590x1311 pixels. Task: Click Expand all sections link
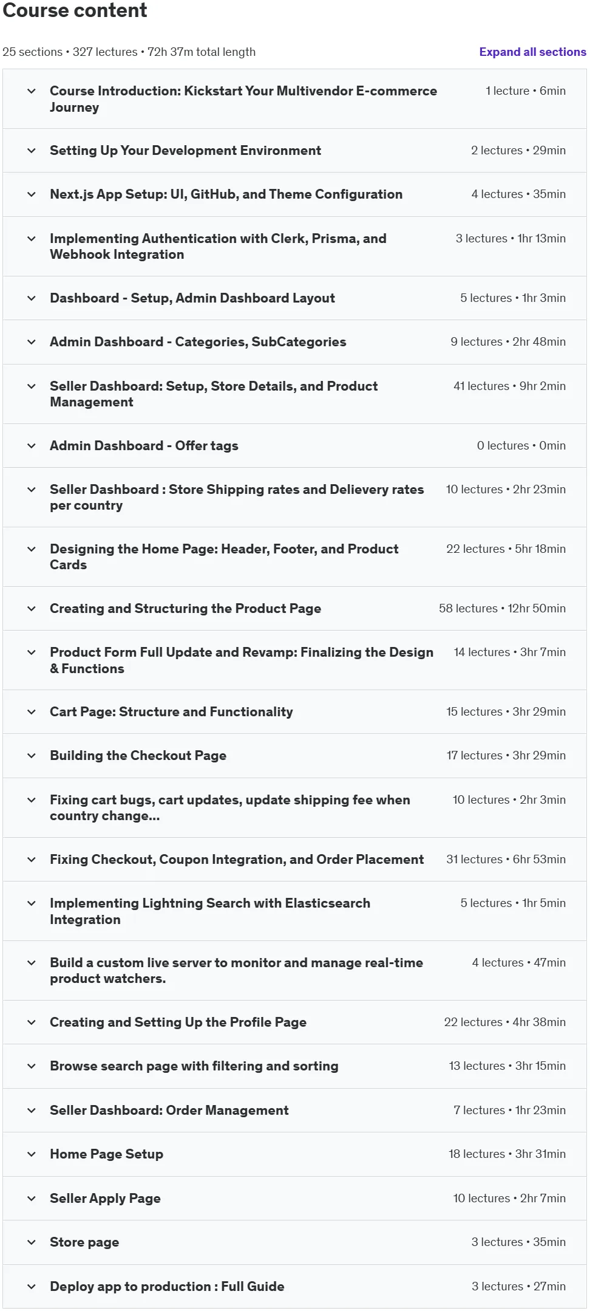pos(532,52)
